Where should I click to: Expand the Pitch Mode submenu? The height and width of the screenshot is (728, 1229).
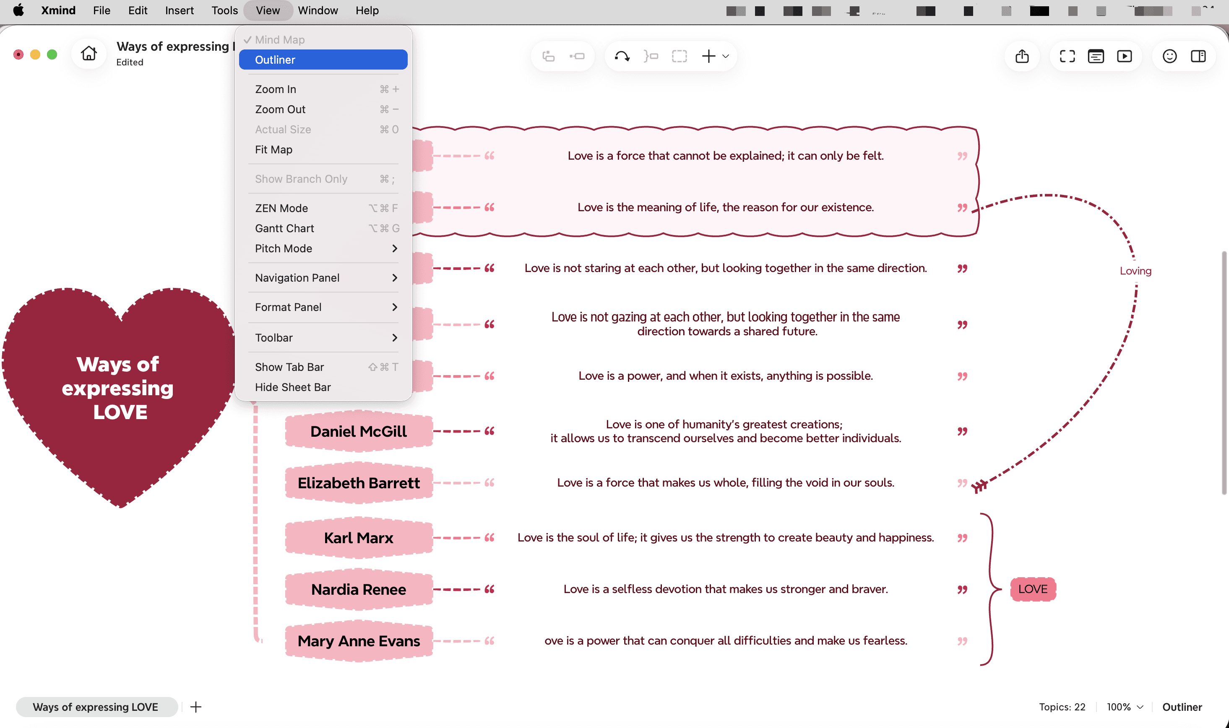pos(323,248)
